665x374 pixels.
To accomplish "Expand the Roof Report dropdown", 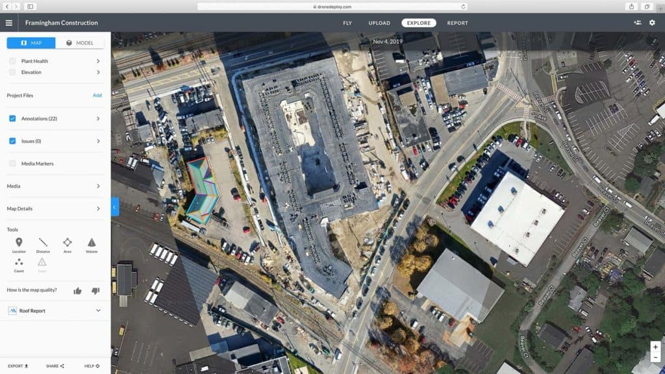I will (x=98, y=311).
